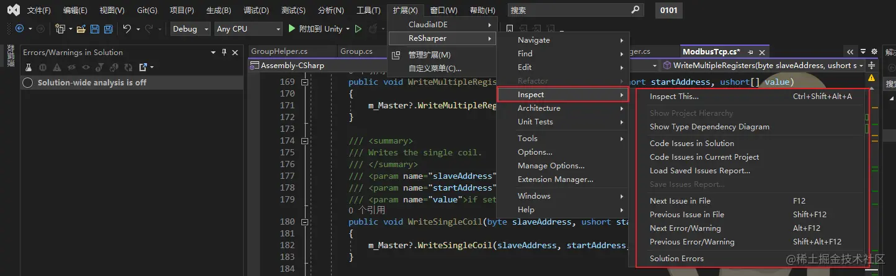896x276 pixels.
Task: Open the ClaudiaIDE submenu
Action: click(x=443, y=25)
